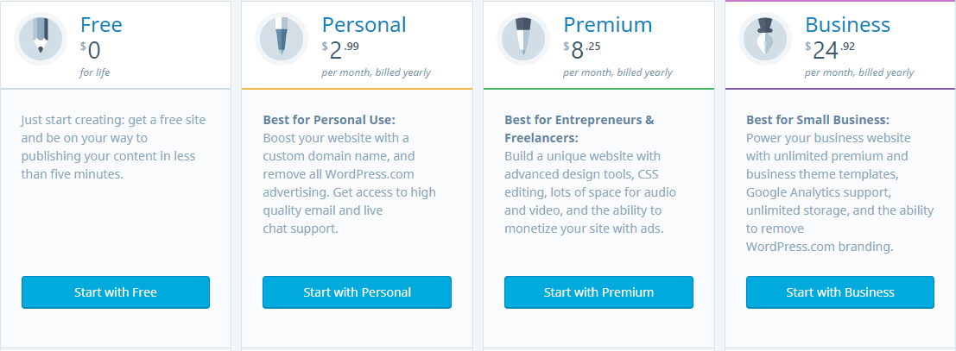
Task: Click the Just start creating description text
Action: (x=113, y=147)
